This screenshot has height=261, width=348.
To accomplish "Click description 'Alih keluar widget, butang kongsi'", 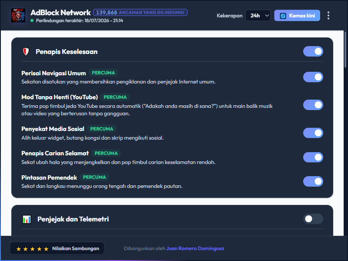I will (92, 138).
